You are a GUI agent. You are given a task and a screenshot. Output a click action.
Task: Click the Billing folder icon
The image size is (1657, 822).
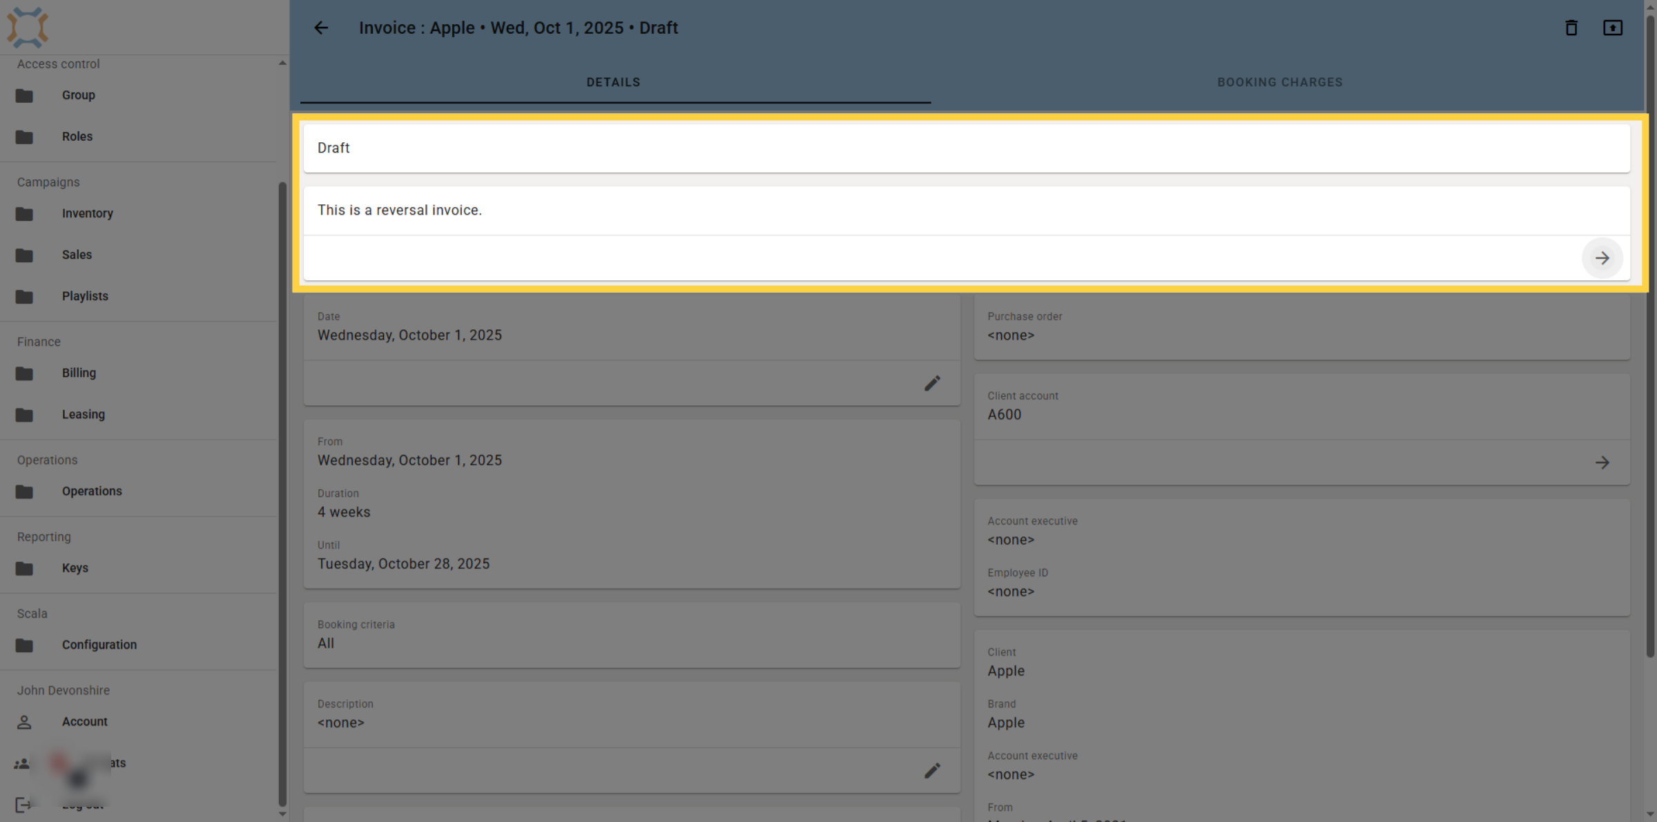point(24,373)
